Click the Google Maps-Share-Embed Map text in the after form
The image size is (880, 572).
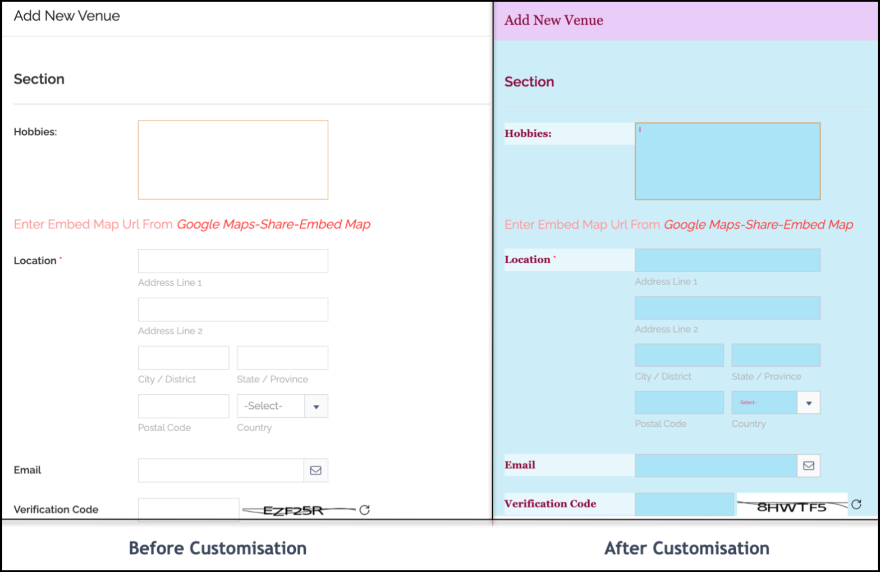tap(758, 225)
